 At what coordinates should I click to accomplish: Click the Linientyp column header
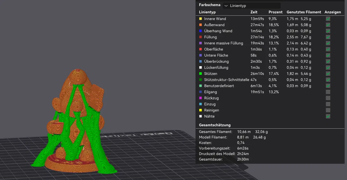[x=207, y=12]
